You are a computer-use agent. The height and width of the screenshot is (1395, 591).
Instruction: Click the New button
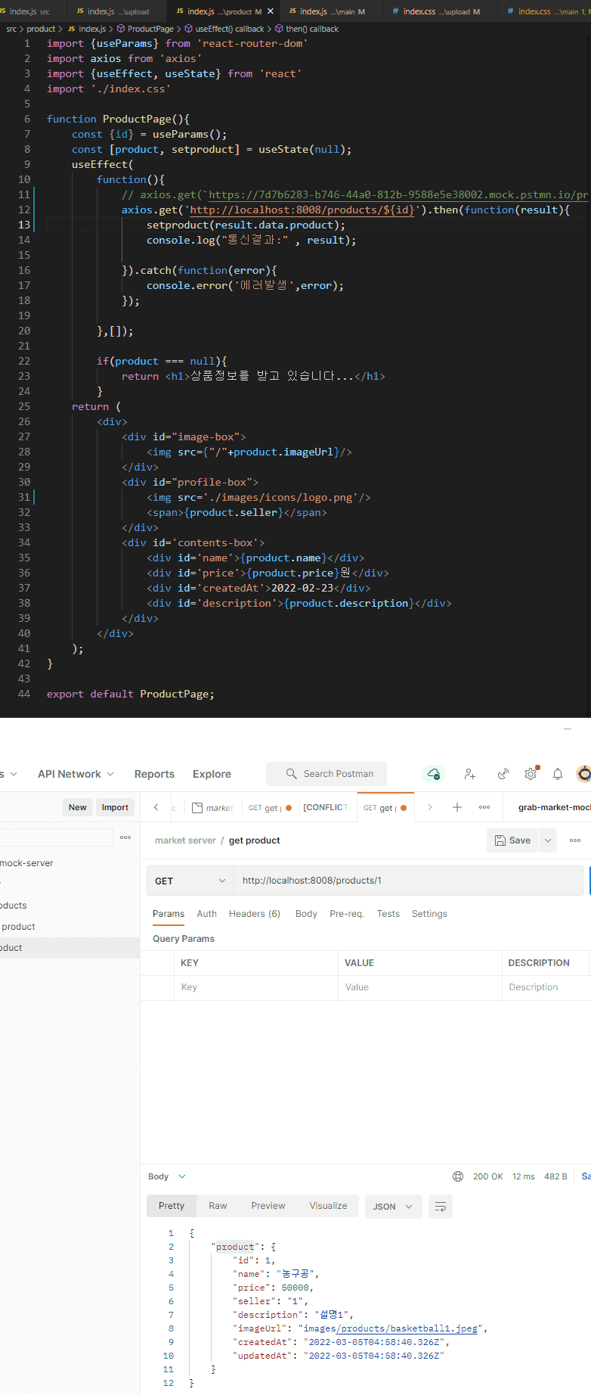pos(78,807)
